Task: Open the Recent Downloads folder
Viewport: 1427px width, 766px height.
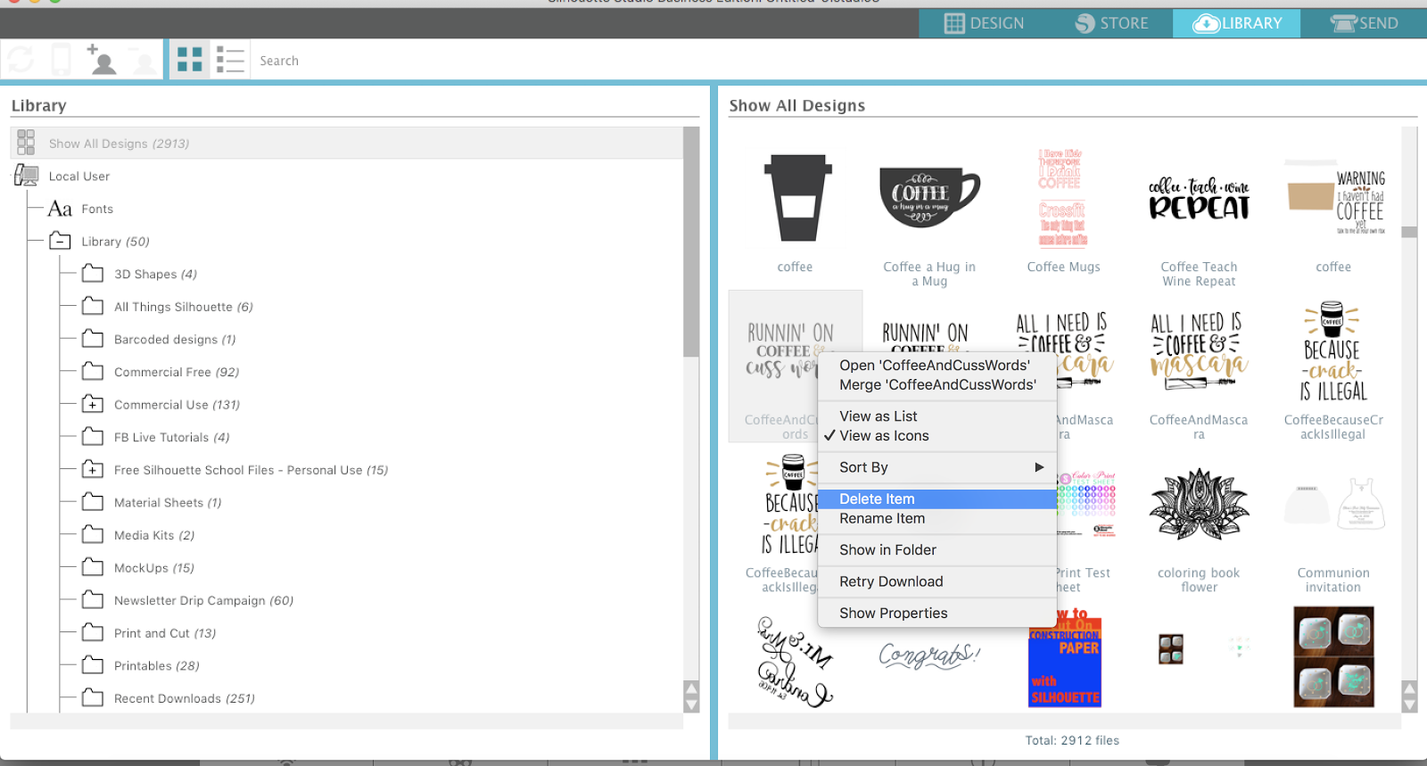Action: (185, 698)
